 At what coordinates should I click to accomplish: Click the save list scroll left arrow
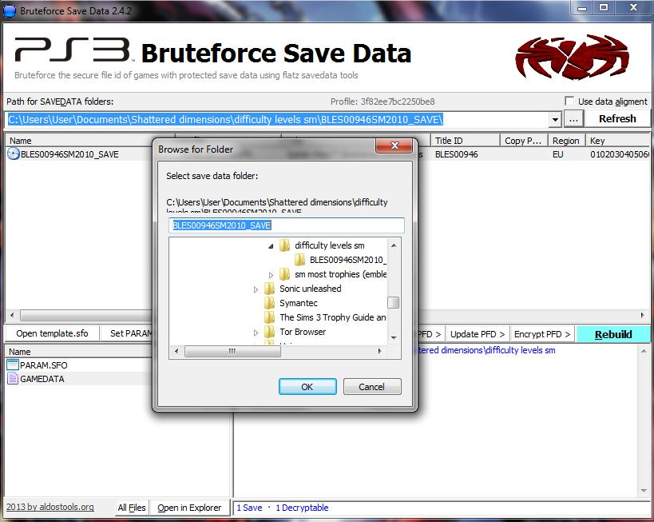(12, 315)
